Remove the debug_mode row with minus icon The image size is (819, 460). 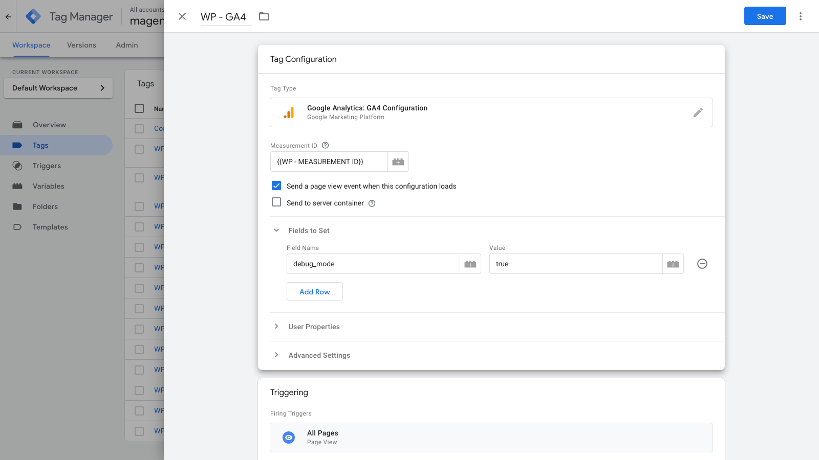(x=702, y=264)
